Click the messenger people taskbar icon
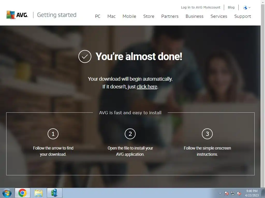Screen dimensions: 265x198 (55, 193)
